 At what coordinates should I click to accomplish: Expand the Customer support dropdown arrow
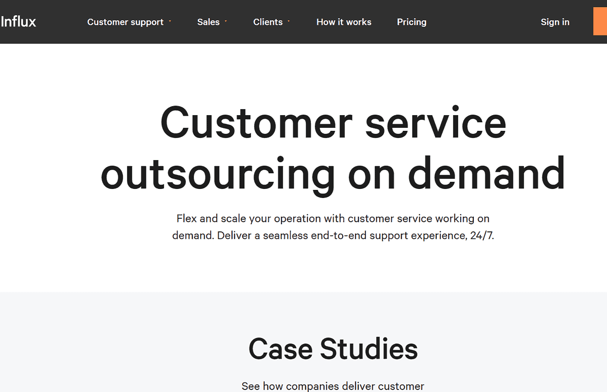pyautogui.click(x=170, y=22)
